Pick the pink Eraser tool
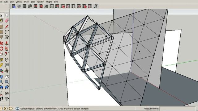The height and width of the screenshot is (111, 198). [x=6, y=20]
